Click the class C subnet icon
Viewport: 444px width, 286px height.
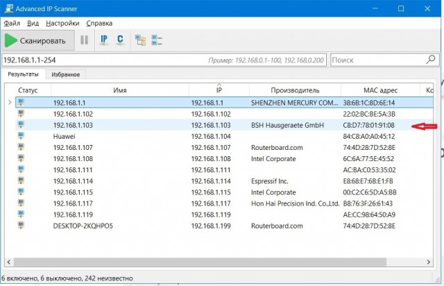click(120, 40)
